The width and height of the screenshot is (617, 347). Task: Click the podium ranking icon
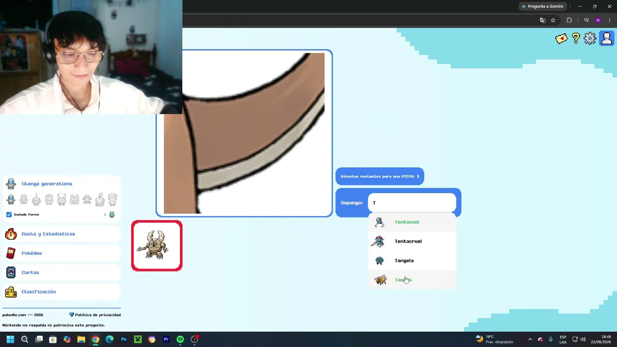tap(11, 292)
